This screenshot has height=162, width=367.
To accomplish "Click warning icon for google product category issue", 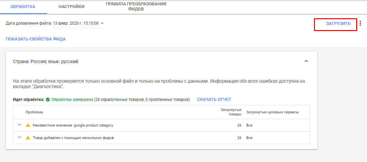I will [28, 125].
